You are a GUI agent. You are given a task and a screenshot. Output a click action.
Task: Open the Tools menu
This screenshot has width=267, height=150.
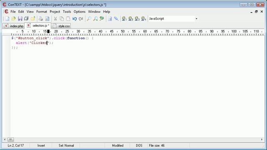click(x=67, y=12)
